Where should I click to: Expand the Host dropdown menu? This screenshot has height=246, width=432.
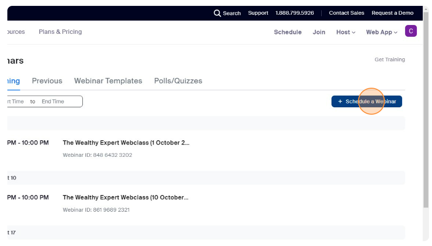346,32
